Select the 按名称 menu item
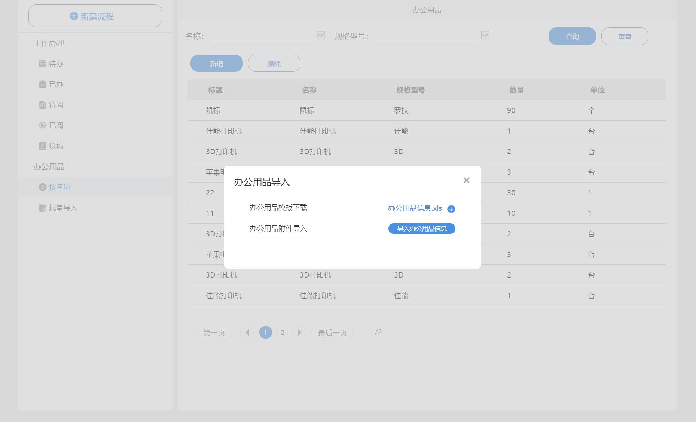Image resolution: width=696 pixels, height=422 pixels. (59, 187)
